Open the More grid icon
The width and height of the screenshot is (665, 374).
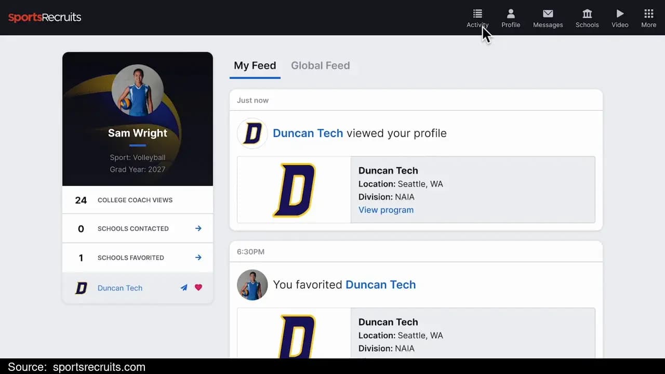[x=648, y=14]
